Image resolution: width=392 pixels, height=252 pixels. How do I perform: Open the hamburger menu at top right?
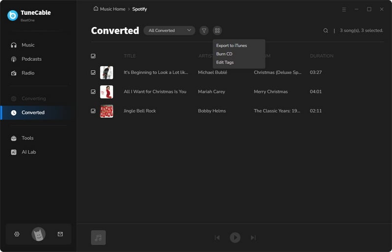pos(344,9)
